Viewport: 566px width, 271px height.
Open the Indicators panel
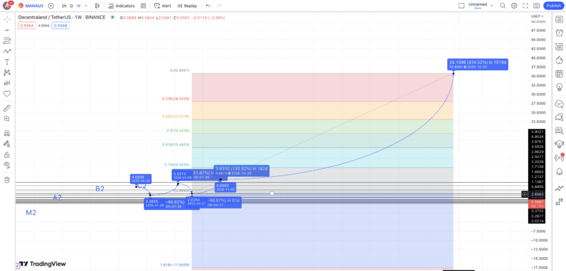click(x=121, y=5)
